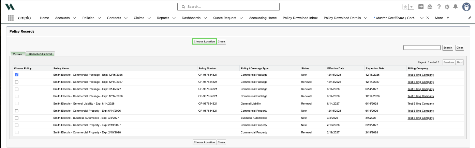Image resolution: width=475 pixels, height=148 pixels.
Task: Expand the Claims navigation dropdown chevron
Action: tap(149, 18)
